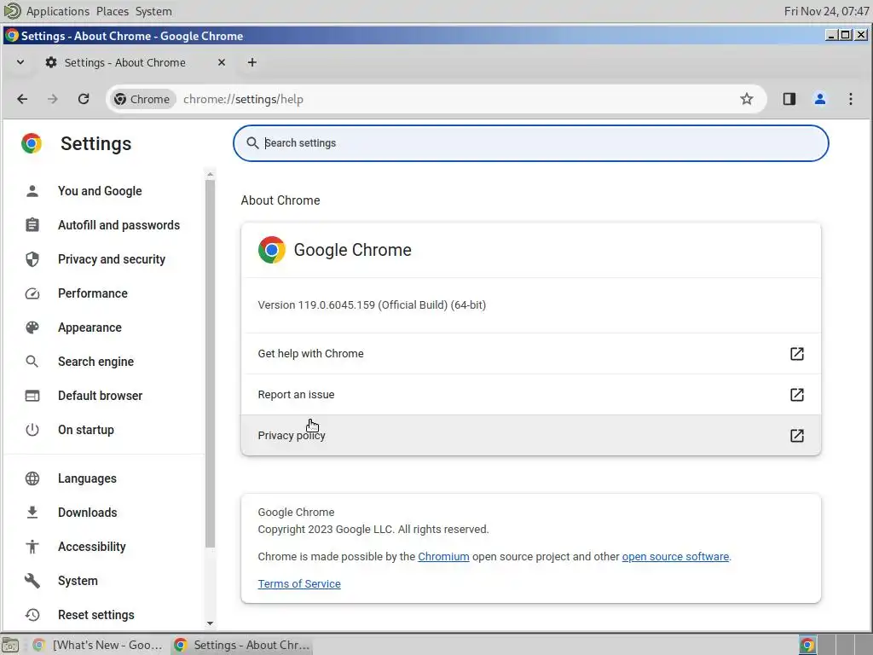Click the Default browser icon in sidebar
Viewport: 873px width, 655px height.
(32, 396)
